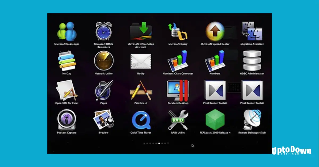Open Microsoft Upload Center

pyautogui.click(x=215, y=31)
